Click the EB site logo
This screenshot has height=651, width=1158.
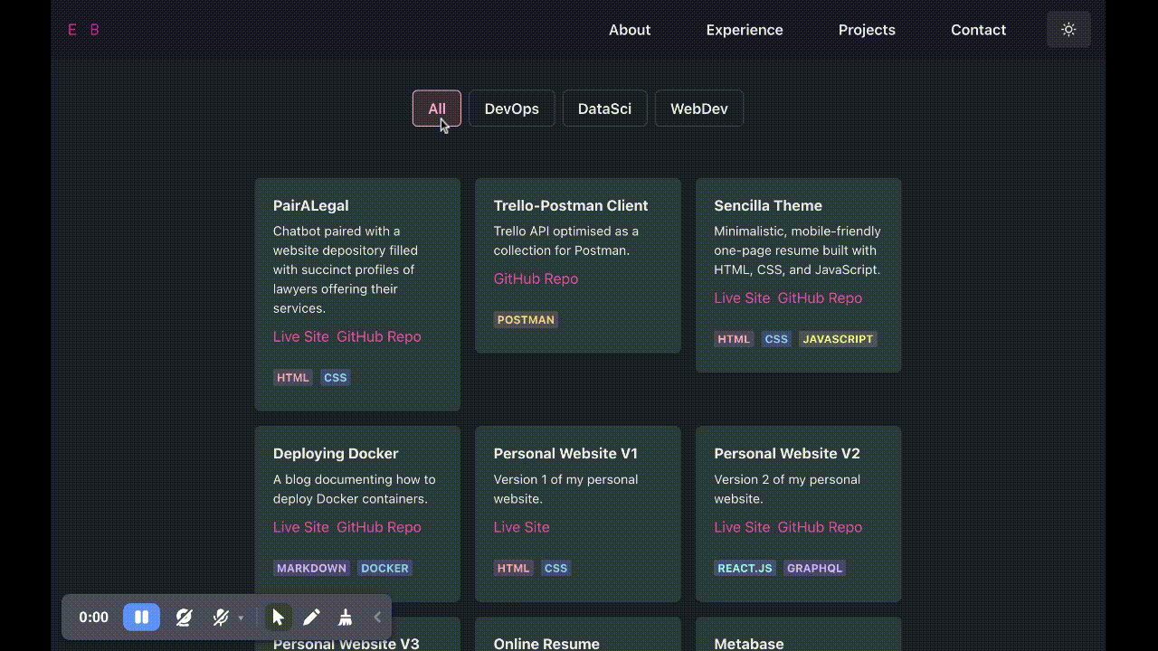(82, 29)
